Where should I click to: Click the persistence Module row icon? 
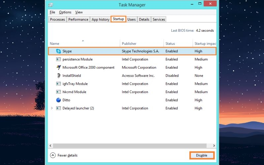[58, 59]
